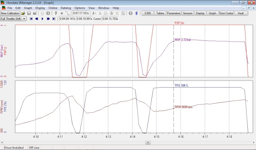
Task: Click the boxed lambda icon
Action: pyautogui.click(x=123, y=13)
